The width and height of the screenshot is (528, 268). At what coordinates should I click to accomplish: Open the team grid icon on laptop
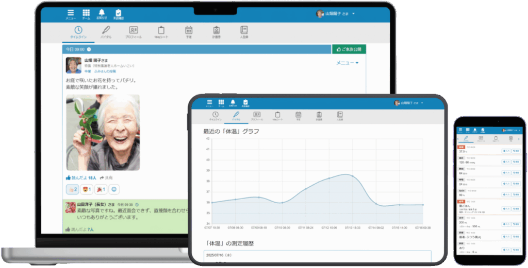[x=86, y=14]
